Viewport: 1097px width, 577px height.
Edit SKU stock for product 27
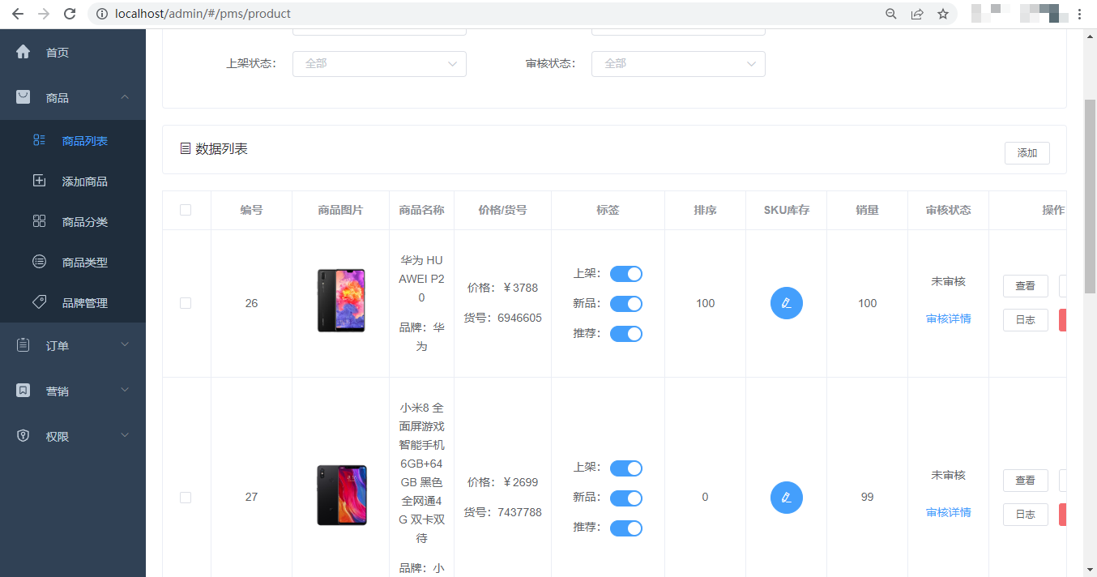(786, 498)
